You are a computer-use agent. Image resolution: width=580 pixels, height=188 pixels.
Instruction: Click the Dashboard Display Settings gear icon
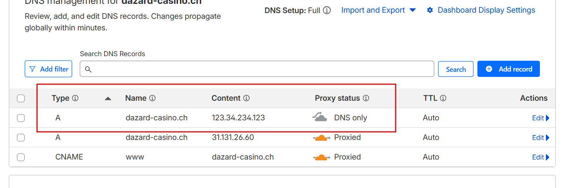click(x=430, y=10)
